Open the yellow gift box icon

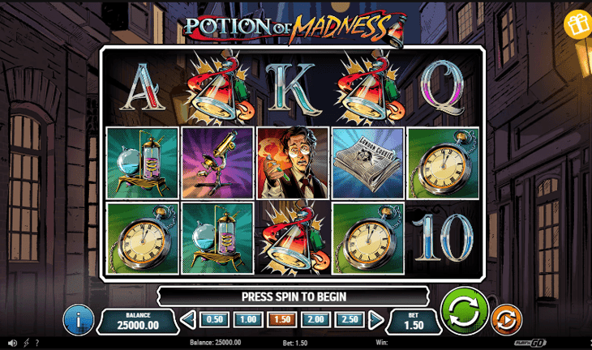(577, 24)
